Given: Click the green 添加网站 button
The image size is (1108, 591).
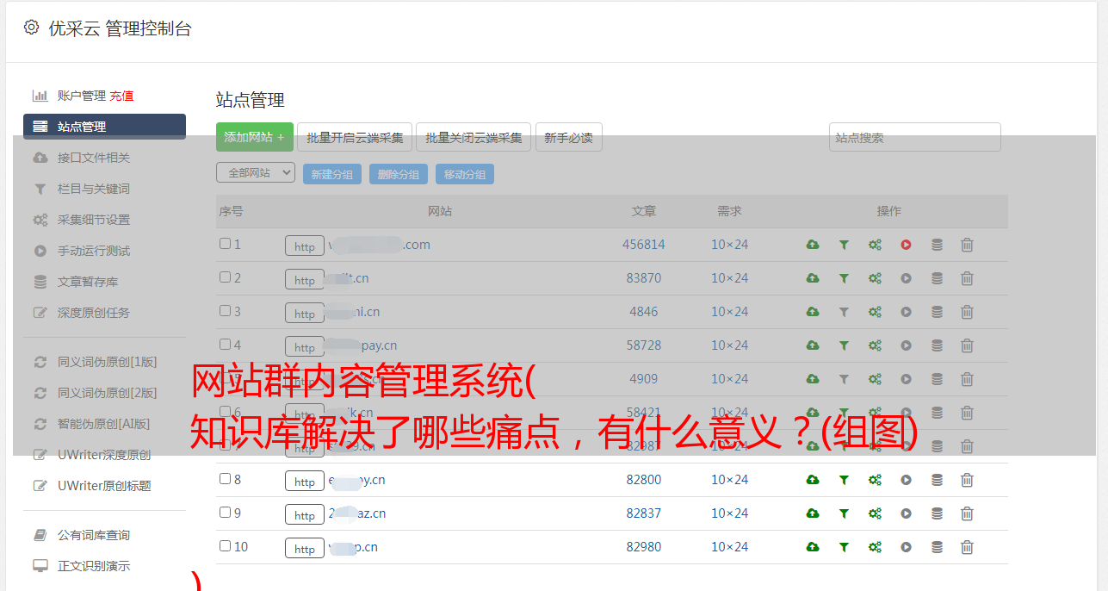Looking at the screenshot, I should 255,137.
